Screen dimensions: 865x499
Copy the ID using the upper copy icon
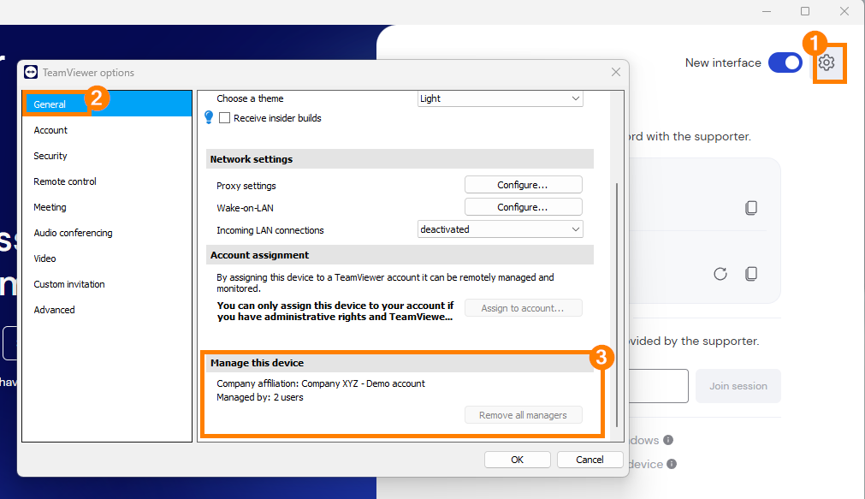point(751,207)
